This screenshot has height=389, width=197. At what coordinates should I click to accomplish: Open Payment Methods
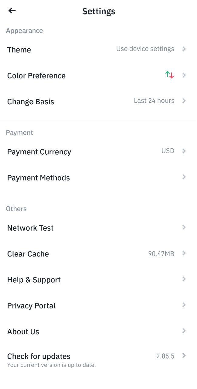[39, 178]
